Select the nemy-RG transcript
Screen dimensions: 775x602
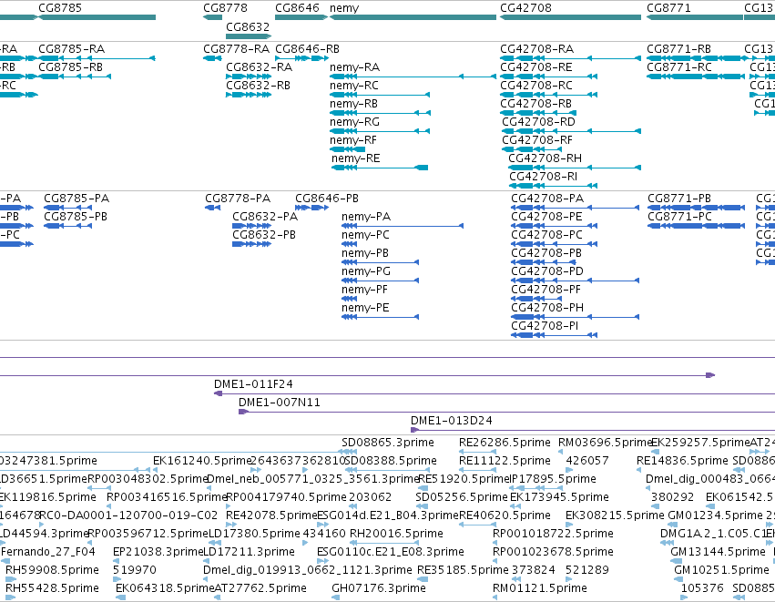pos(380,131)
